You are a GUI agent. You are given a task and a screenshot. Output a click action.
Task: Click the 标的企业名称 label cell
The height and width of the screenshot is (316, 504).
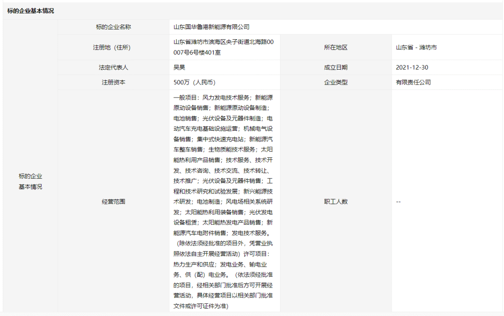coord(113,27)
